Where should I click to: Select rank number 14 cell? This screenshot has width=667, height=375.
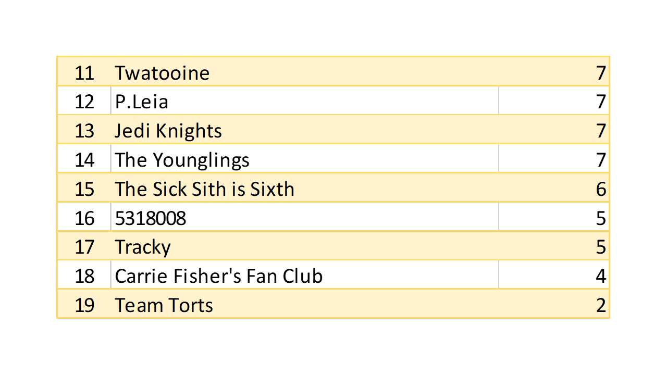tap(84, 159)
